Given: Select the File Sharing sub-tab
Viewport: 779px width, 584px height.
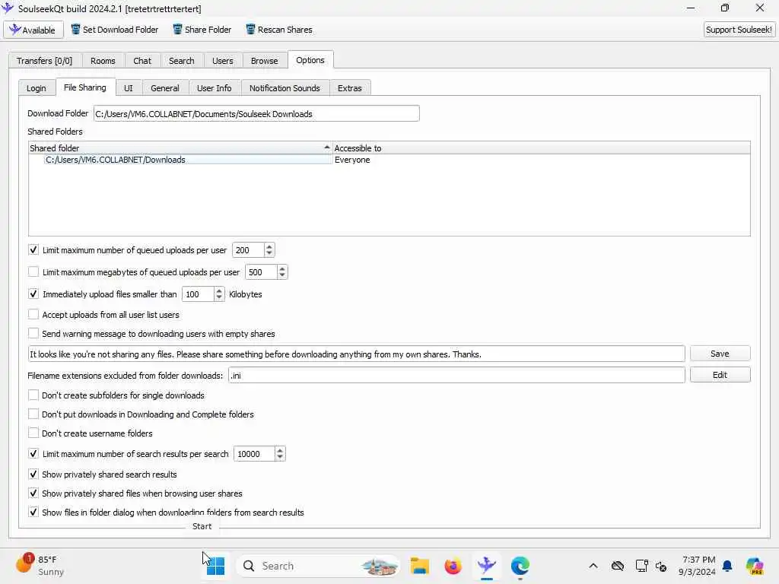Looking at the screenshot, I should click(85, 87).
